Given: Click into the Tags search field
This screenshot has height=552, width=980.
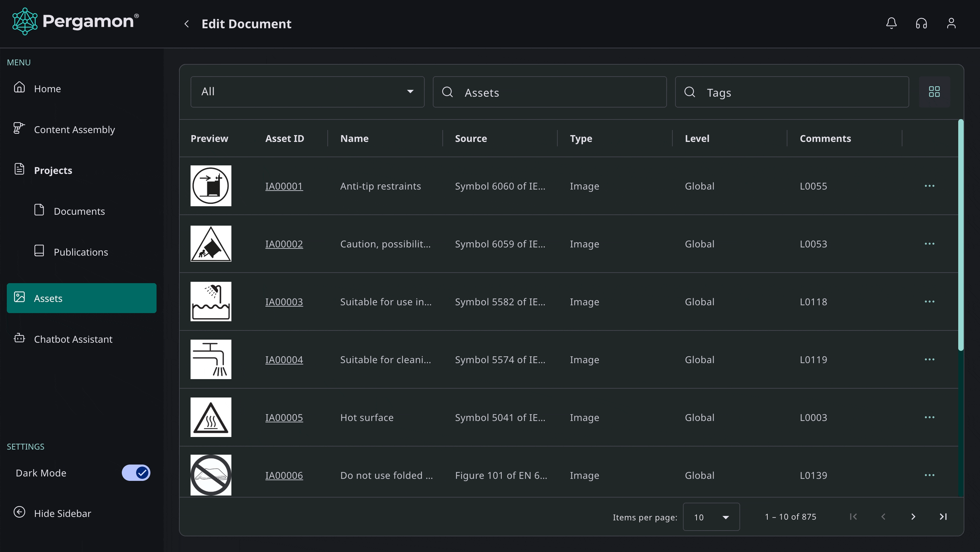Looking at the screenshot, I should (792, 92).
